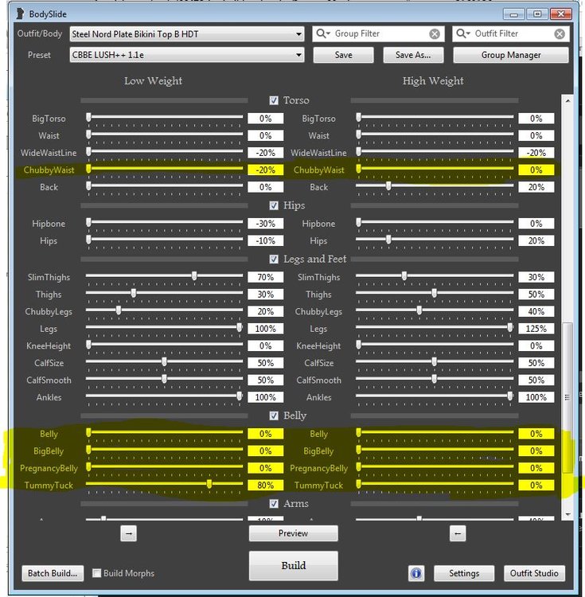Click the low weight TummyTuck 80% value box
Image resolution: width=585 pixels, height=597 pixels.
(265, 485)
